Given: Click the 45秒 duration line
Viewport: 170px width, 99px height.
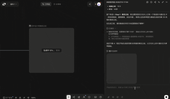Looking at the screenshot, I should click(113, 9).
